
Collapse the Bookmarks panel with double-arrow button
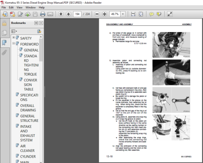(x=37, y=23)
